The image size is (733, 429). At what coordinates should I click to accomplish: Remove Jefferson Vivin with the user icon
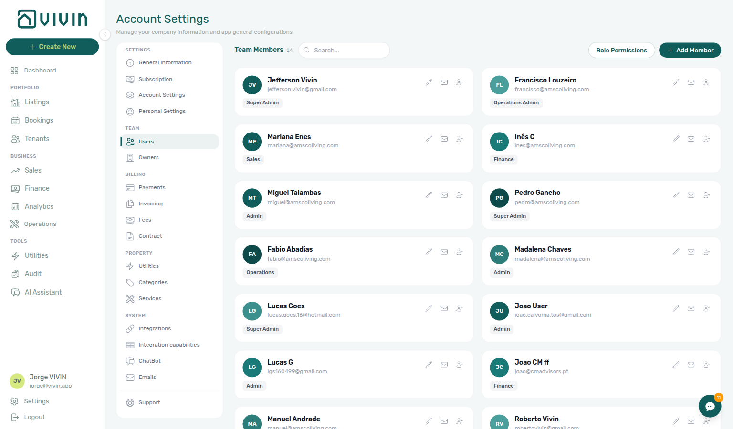pyautogui.click(x=460, y=82)
